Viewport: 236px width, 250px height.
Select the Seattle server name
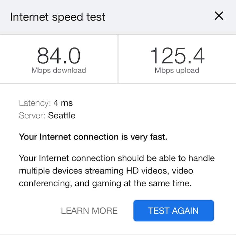pyautogui.click(x=62, y=115)
